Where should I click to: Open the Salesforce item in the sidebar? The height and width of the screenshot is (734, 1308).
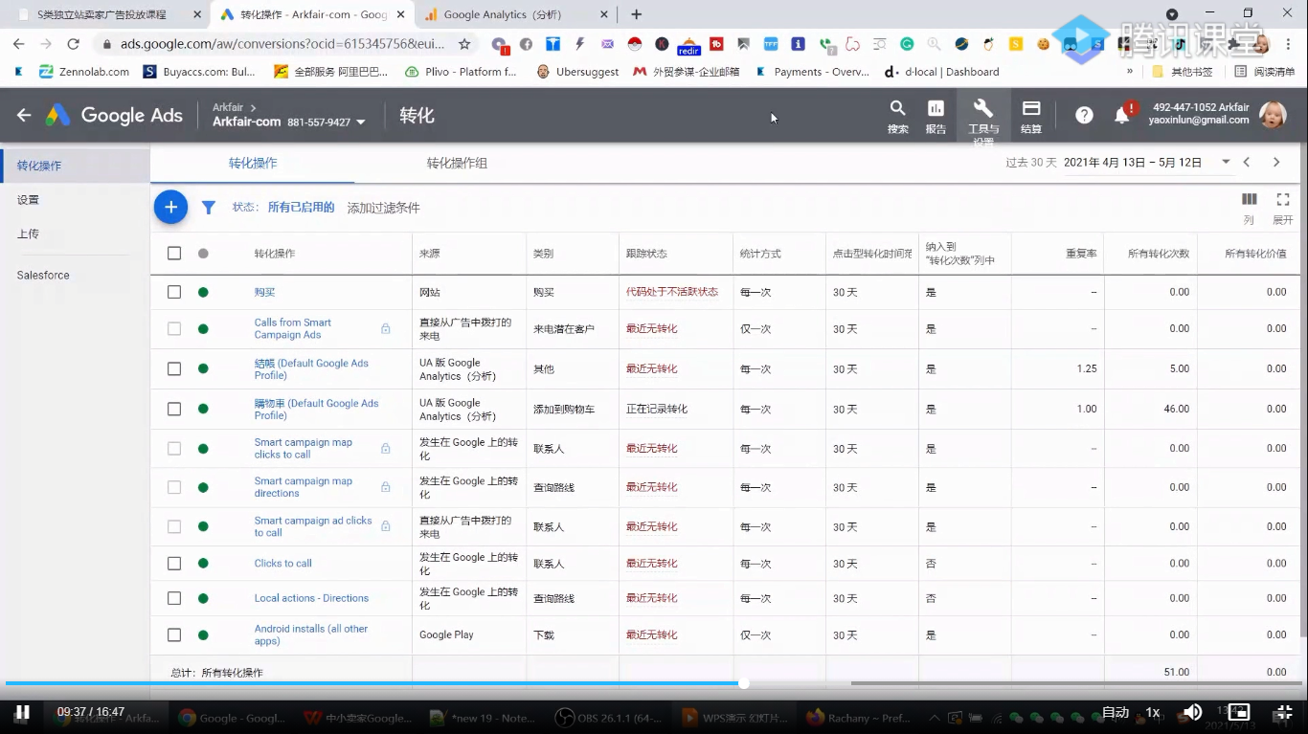[43, 275]
